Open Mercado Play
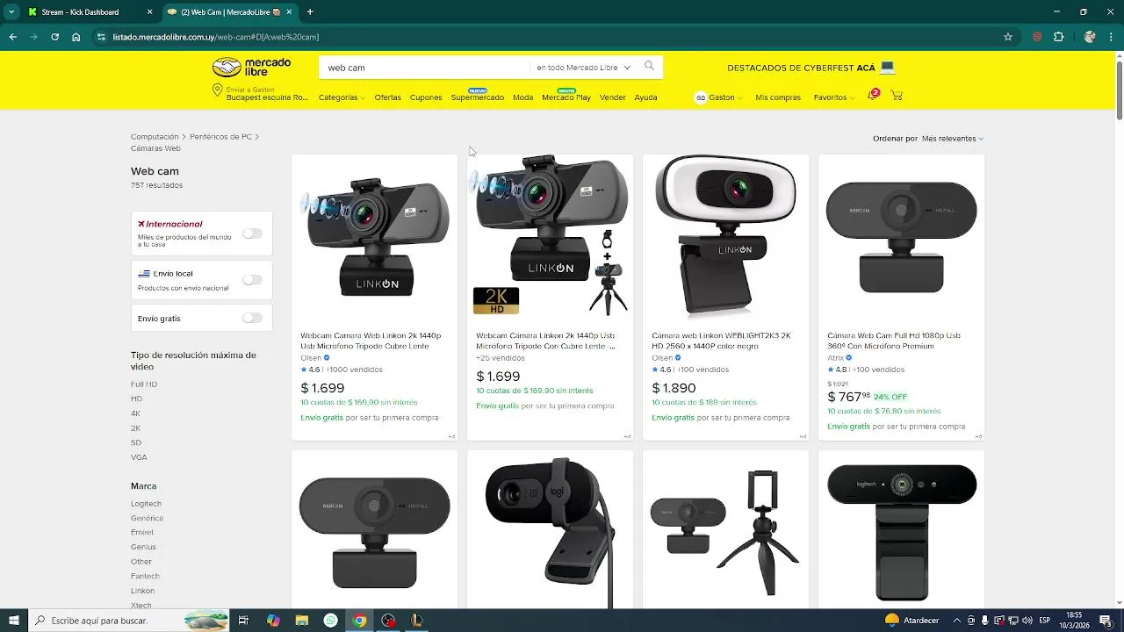The width and height of the screenshot is (1124, 632). [x=566, y=97]
